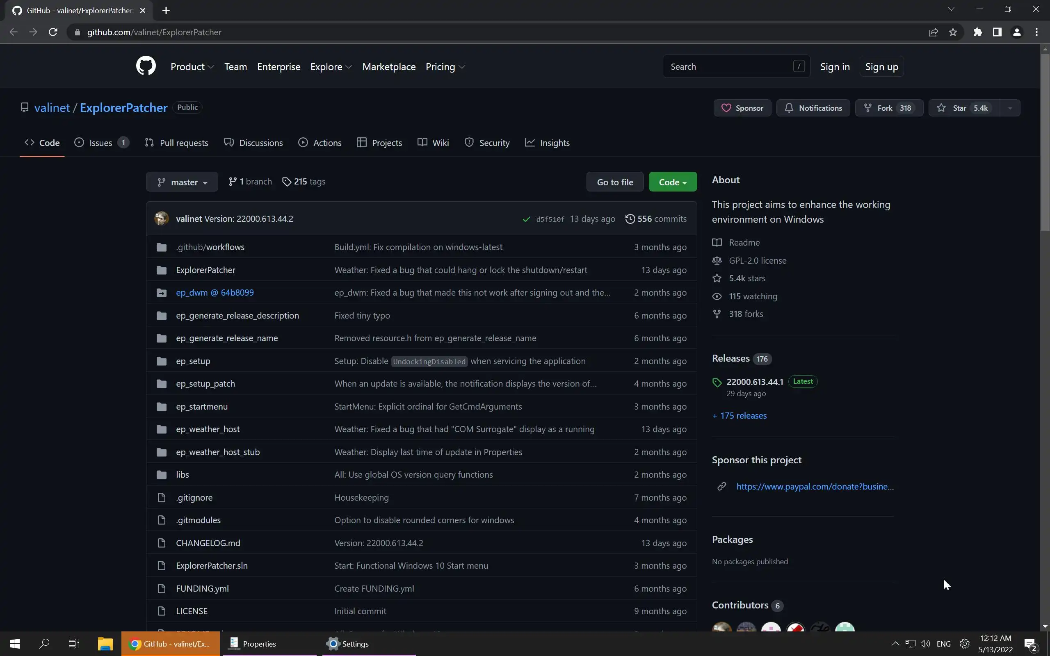
Task: Reload the page with refresh icon
Action: [x=53, y=32]
